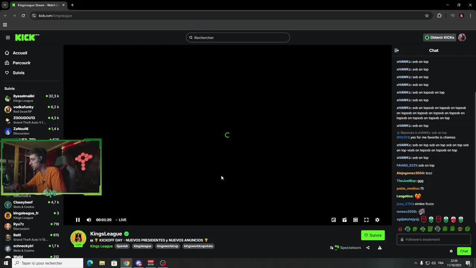Follow the channel with Suivre

[x=373, y=235]
